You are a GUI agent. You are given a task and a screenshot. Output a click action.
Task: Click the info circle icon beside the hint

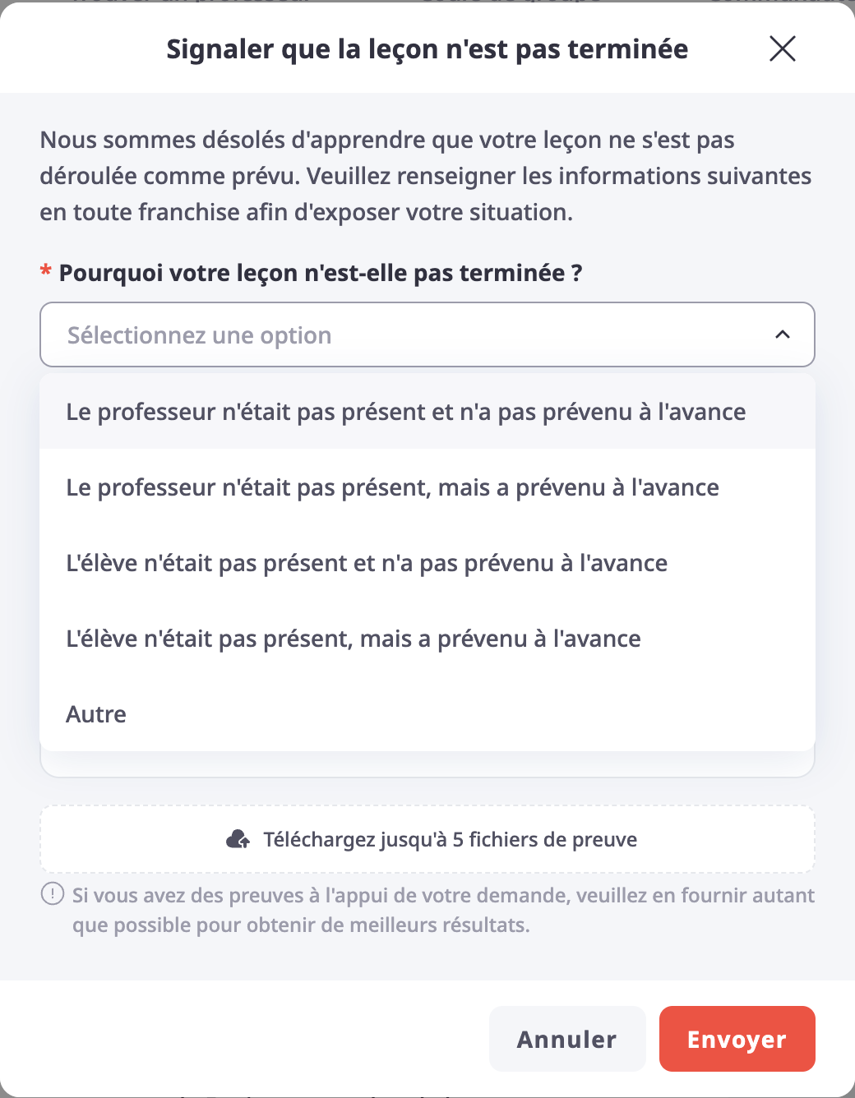[53, 893]
